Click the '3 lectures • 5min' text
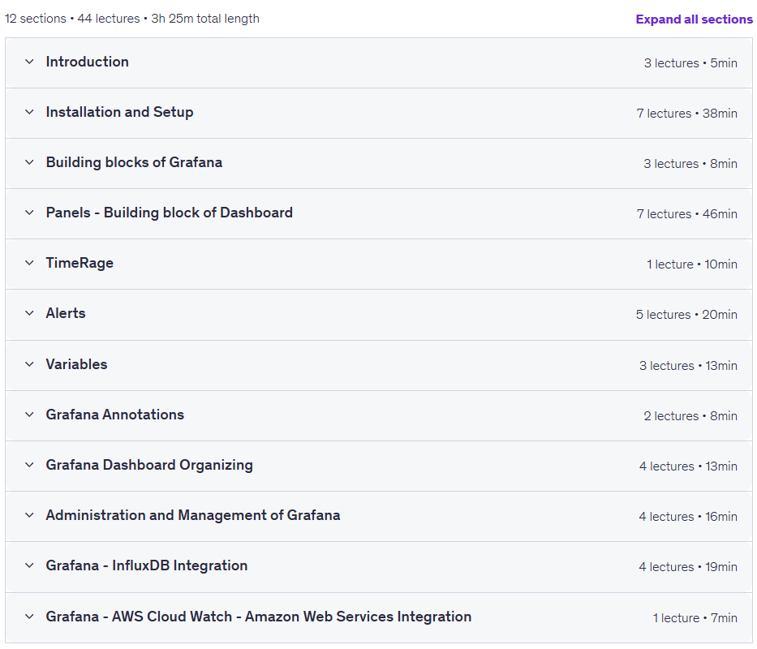 pyautogui.click(x=690, y=63)
